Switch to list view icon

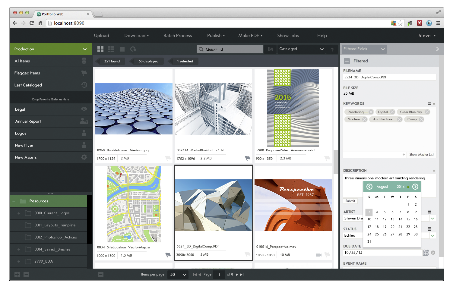(x=111, y=49)
